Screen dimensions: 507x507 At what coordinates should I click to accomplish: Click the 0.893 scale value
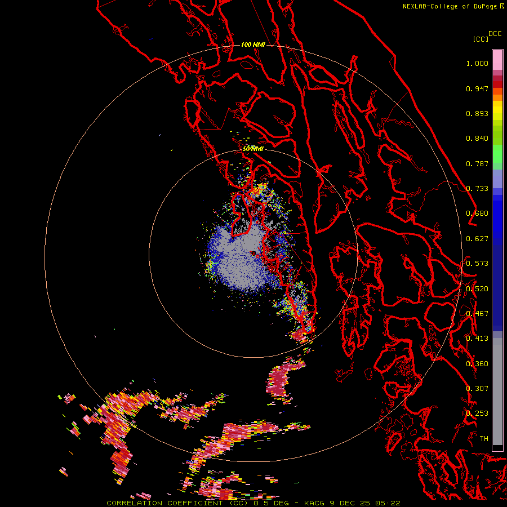pyautogui.click(x=477, y=113)
